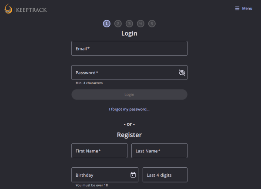Select step 1 circle indicator
Screen dimensions: 261x189
click(x=107, y=24)
